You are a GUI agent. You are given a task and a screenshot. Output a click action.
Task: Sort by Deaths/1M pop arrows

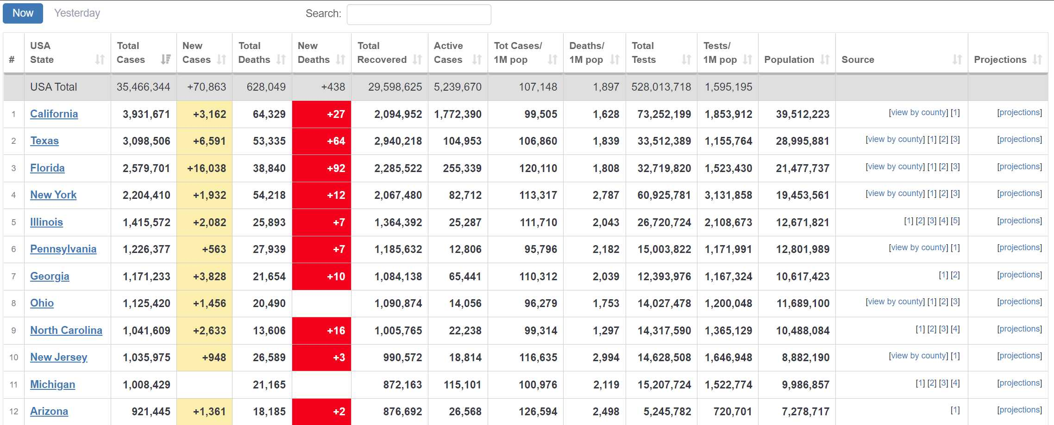615,59
